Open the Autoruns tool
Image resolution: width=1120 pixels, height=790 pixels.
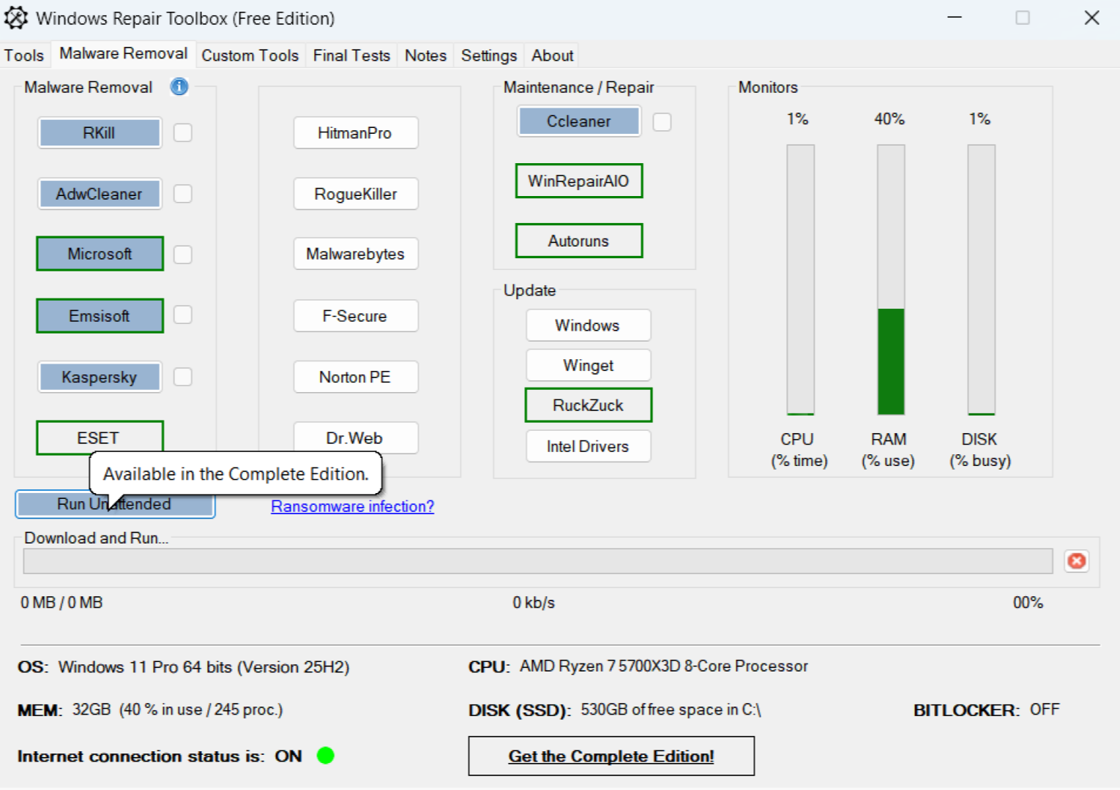tap(579, 241)
